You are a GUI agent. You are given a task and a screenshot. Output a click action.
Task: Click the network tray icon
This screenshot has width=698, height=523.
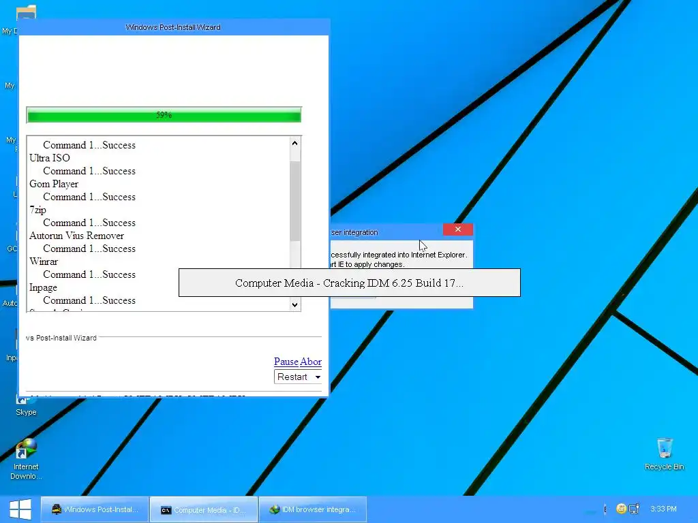tap(634, 509)
